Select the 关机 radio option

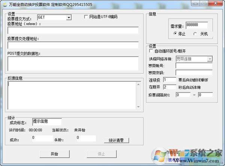(x=195, y=34)
